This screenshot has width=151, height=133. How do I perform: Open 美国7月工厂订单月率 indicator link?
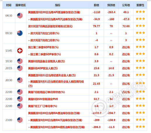click(x=43, y=106)
